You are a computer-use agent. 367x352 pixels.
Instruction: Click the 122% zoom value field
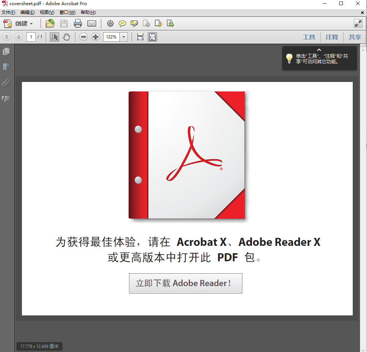click(x=111, y=37)
